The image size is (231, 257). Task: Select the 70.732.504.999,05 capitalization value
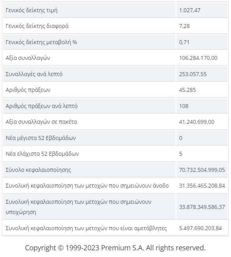tap(202, 170)
